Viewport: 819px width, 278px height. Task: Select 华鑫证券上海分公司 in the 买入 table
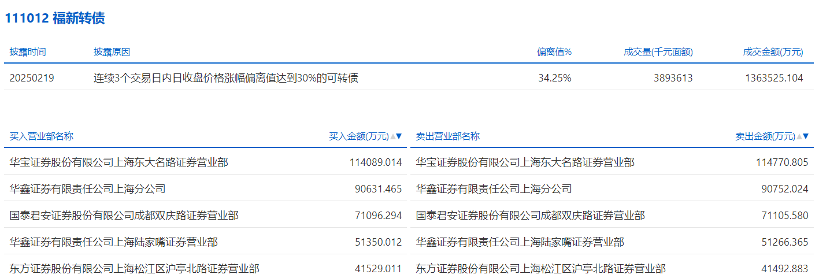[88, 189]
